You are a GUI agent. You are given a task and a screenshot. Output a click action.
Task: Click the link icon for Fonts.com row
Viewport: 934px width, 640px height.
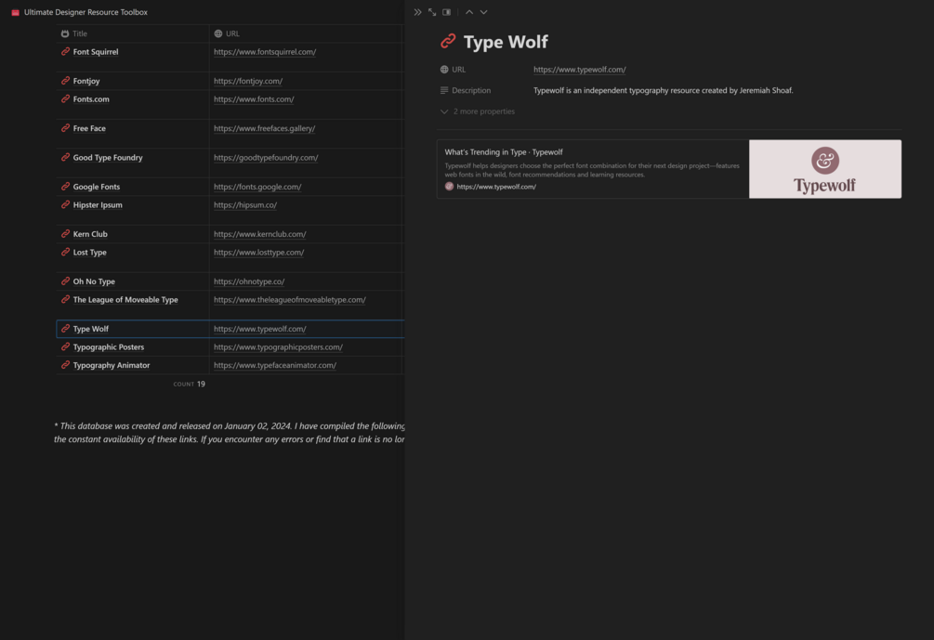[x=65, y=98]
